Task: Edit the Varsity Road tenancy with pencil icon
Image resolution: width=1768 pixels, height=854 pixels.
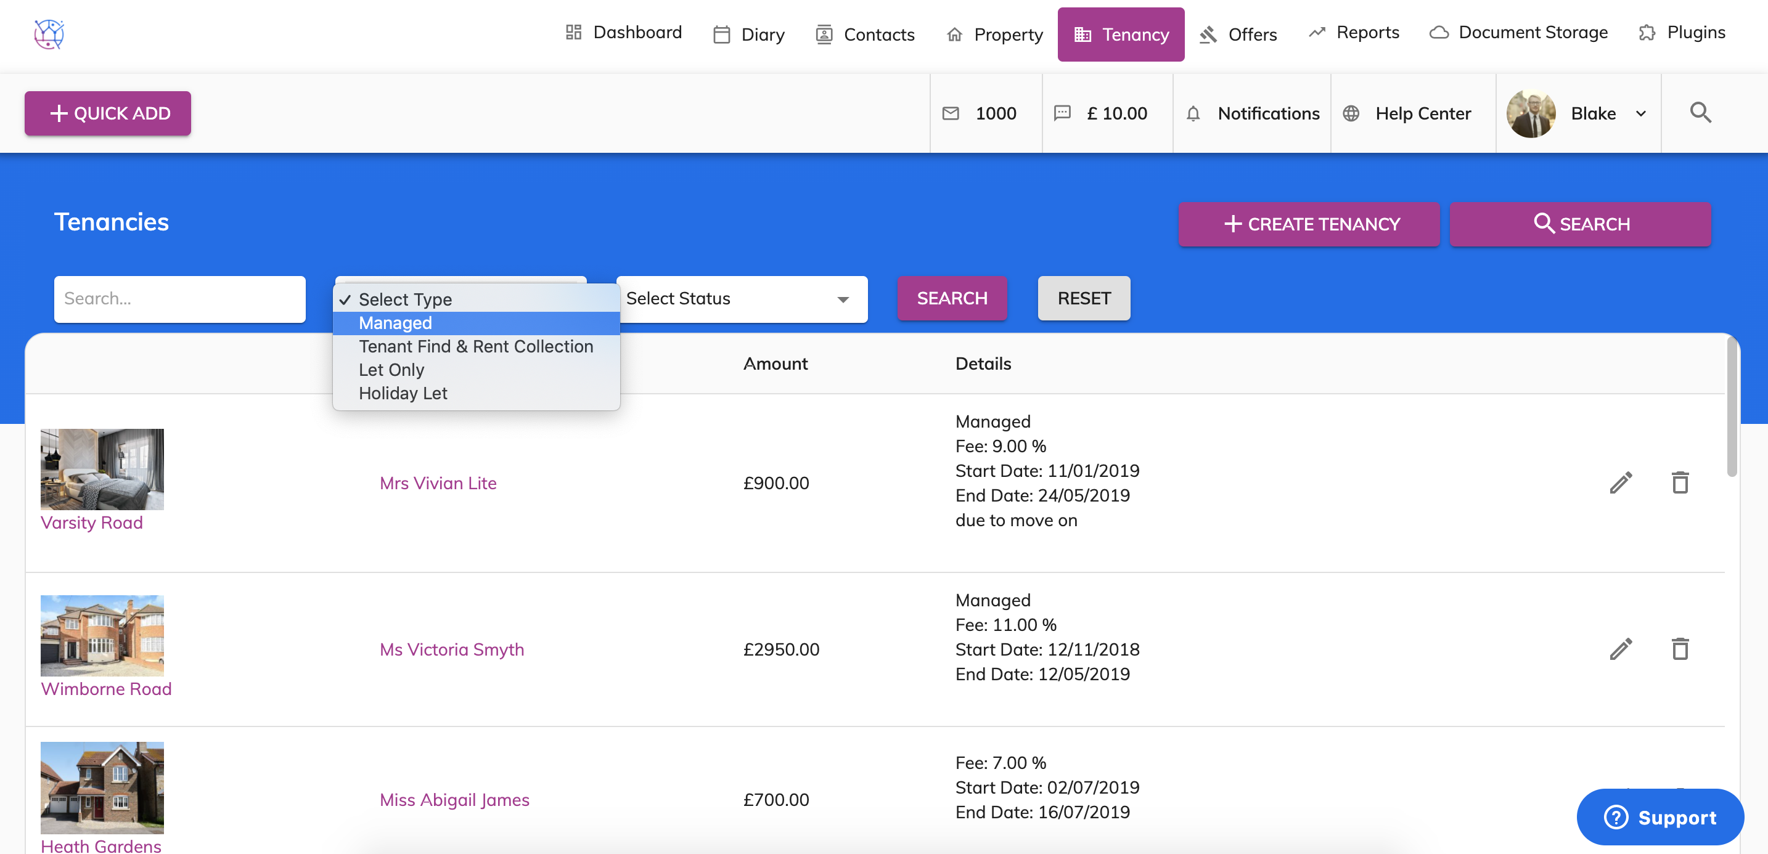Action: 1621,483
